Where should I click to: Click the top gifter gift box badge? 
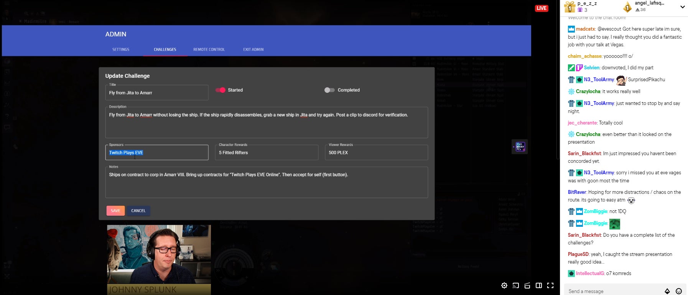click(x=569, y=7)
